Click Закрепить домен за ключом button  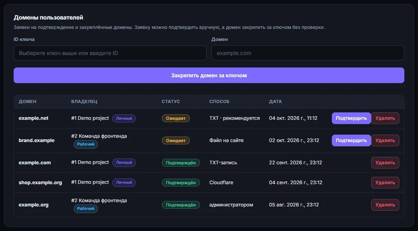coord(209,75)
